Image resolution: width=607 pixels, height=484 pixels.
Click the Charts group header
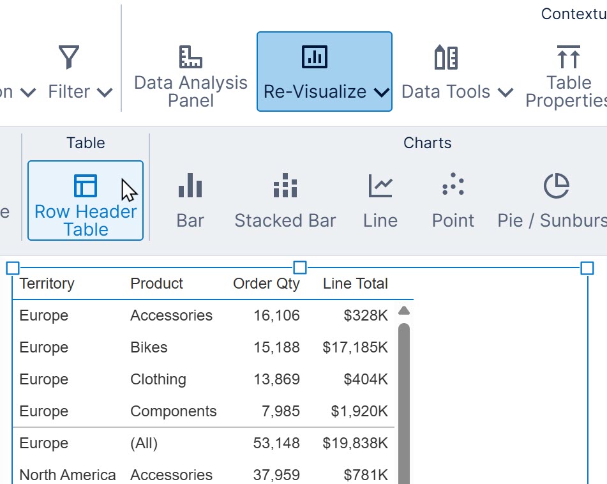pos(427,142)
